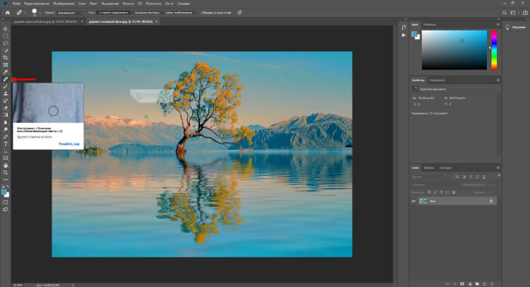
Task: Click the Home icon in options bar
Action: click(6, 12)
